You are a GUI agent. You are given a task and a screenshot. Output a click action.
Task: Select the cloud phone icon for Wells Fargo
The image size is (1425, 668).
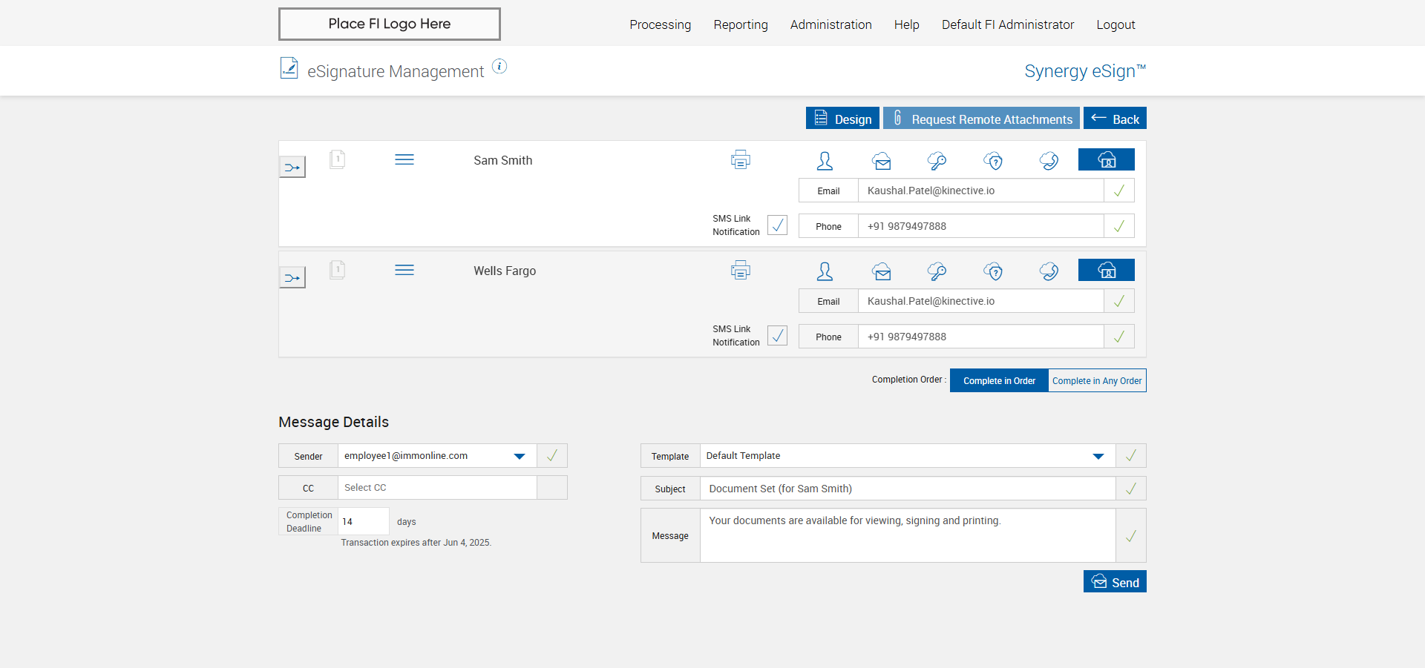1049,271
